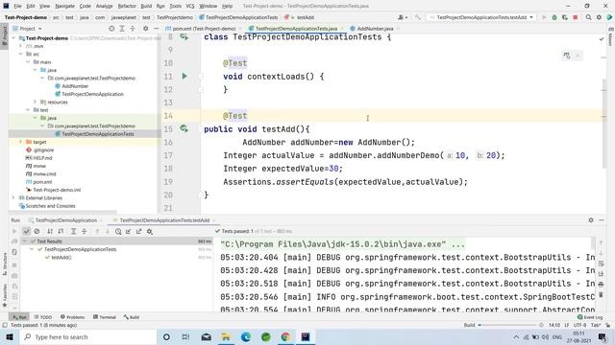Run the contextLoads test from the gutter

click(x=184, y=76)
